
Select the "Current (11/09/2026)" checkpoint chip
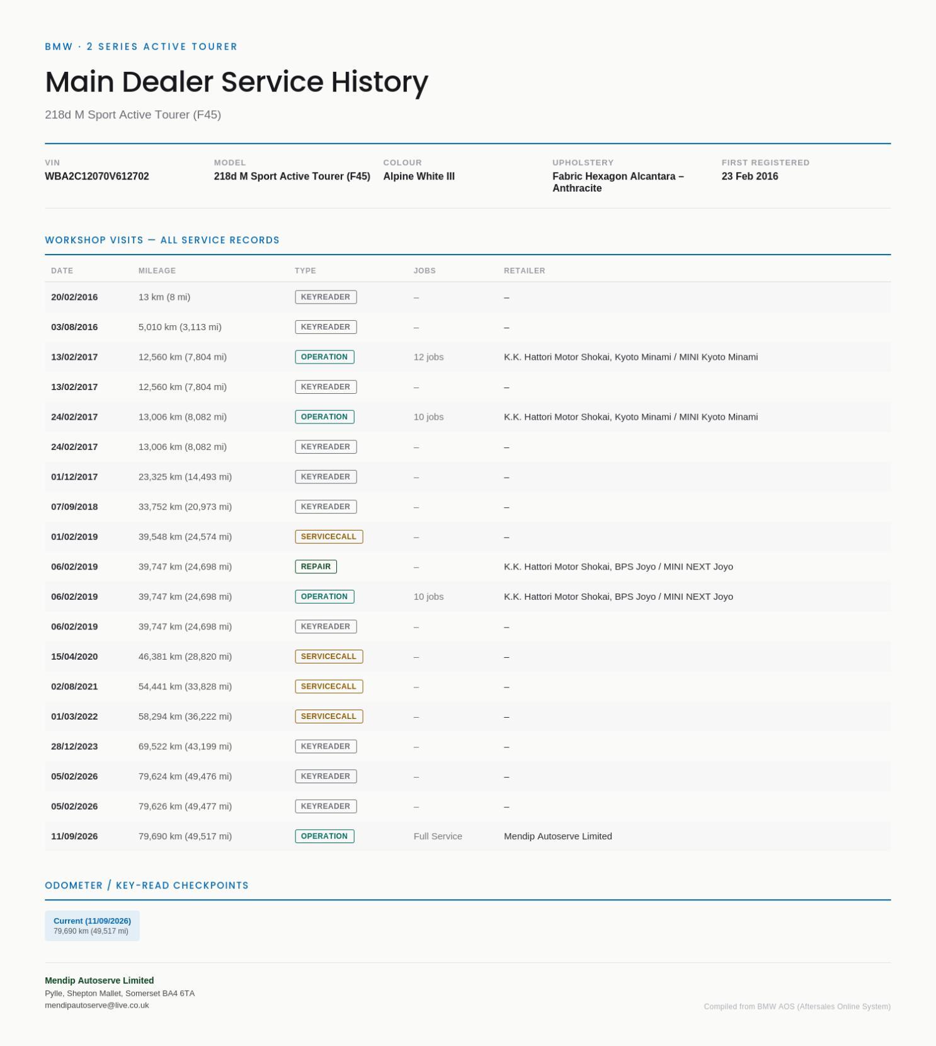point(92,926)
